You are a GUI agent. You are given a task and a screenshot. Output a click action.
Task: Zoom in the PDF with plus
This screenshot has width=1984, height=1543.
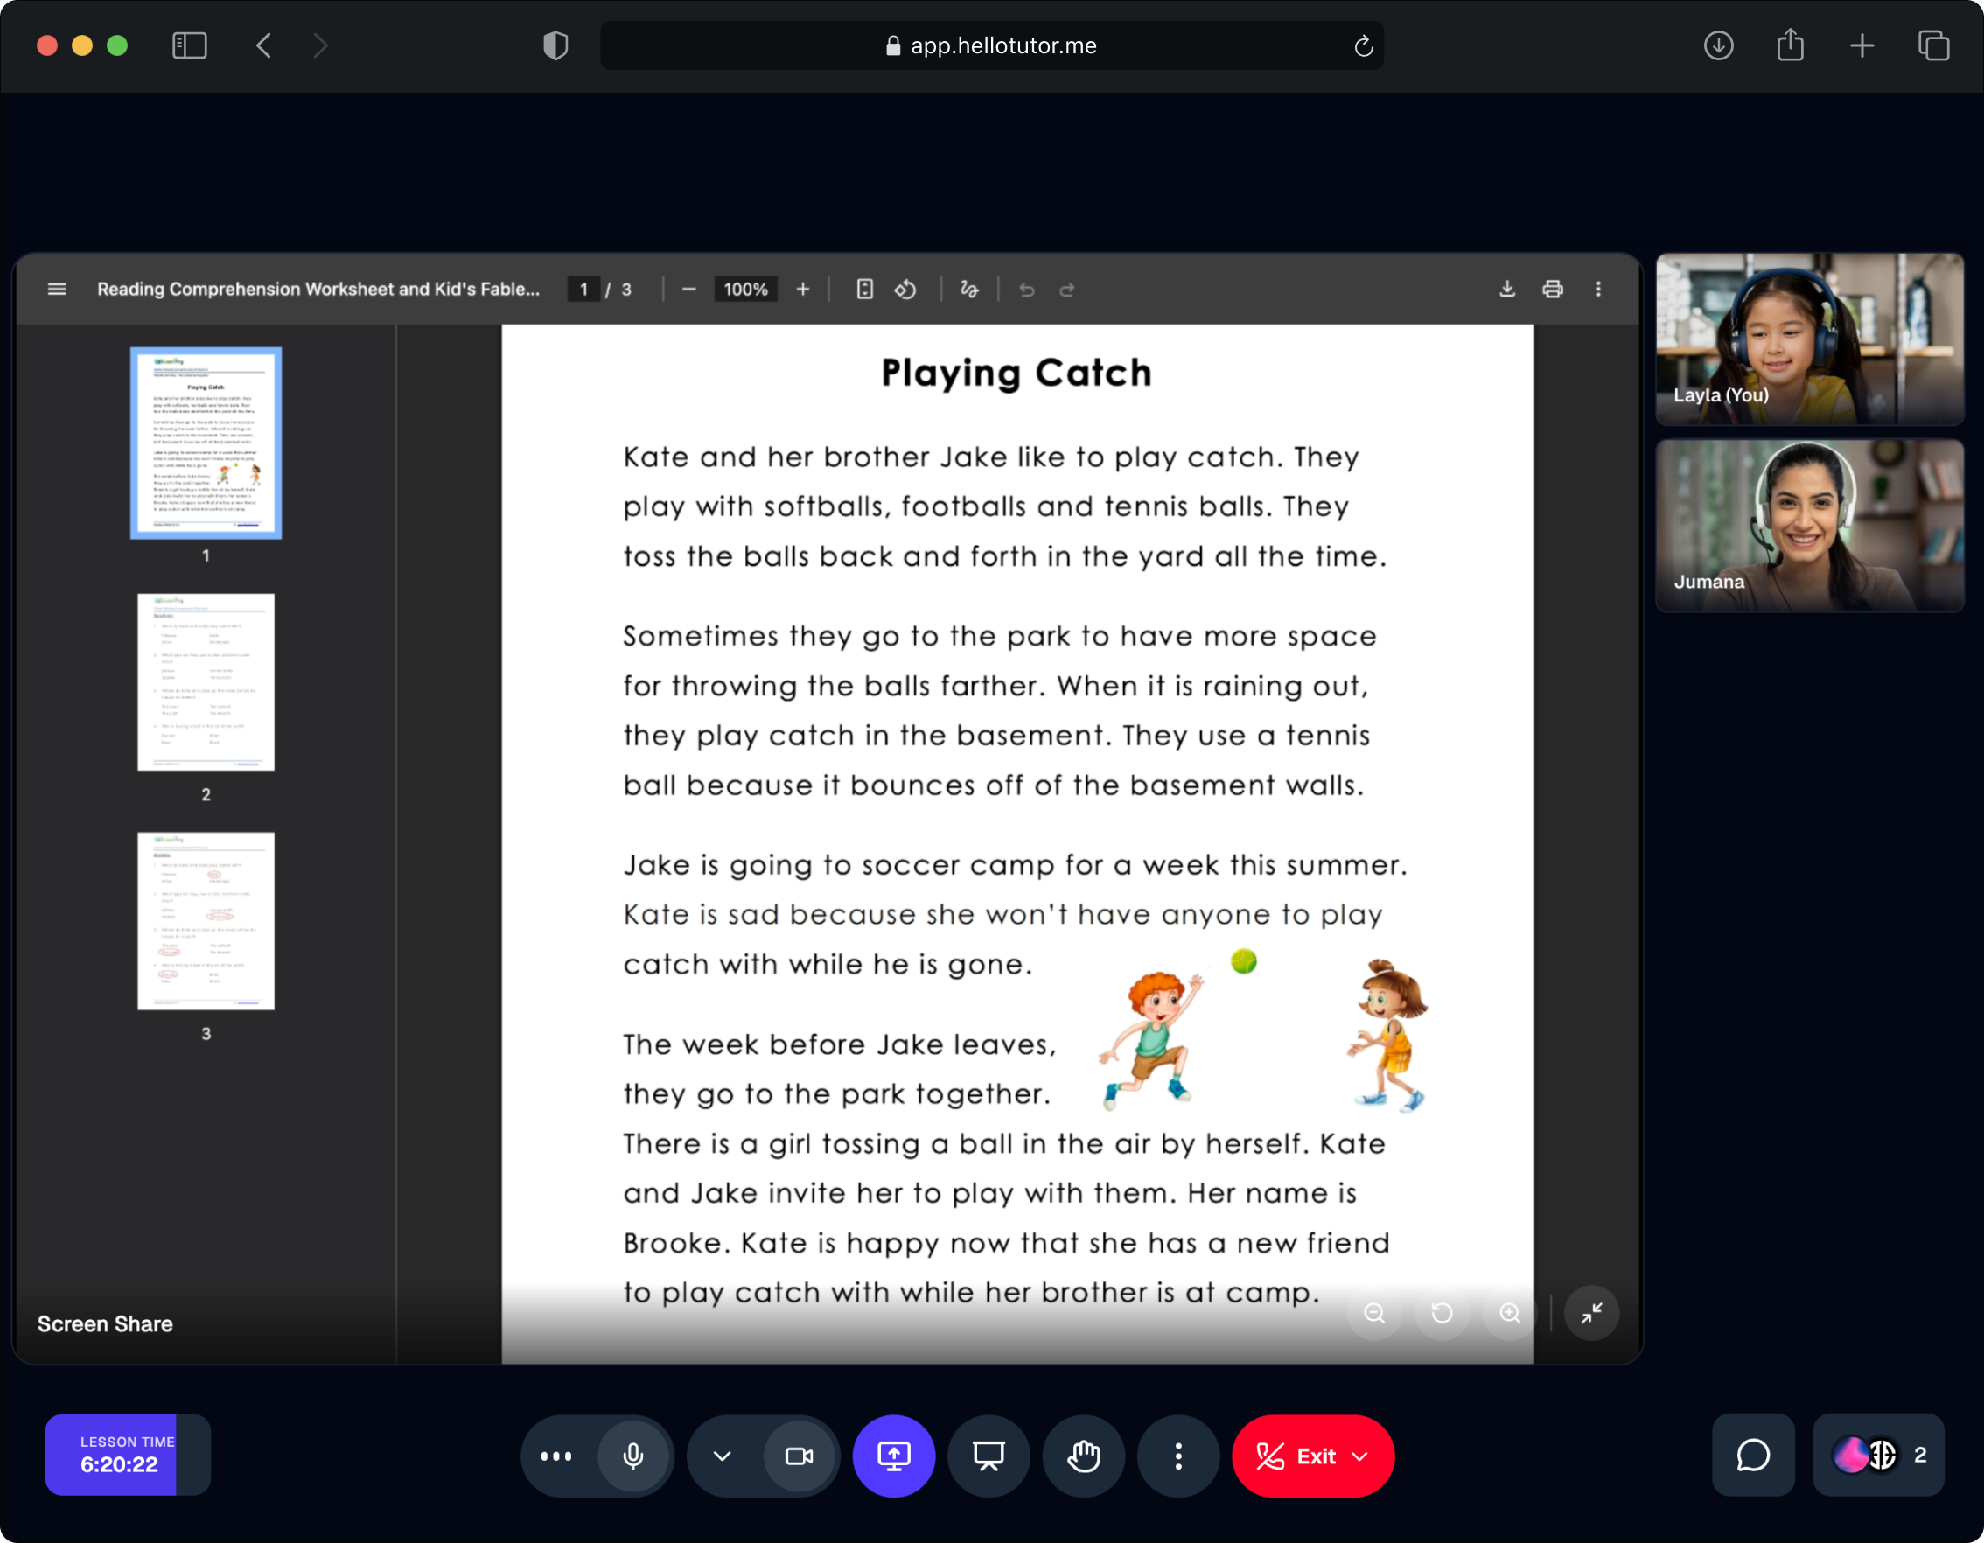803,290
